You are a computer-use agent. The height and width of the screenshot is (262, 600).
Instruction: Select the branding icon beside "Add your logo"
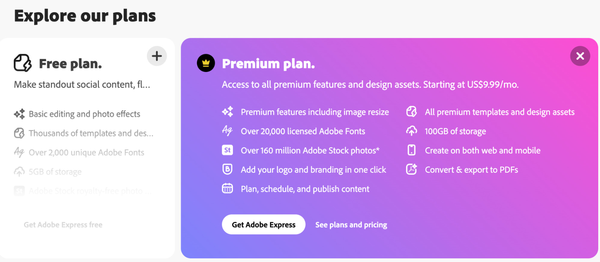point(227,169)
